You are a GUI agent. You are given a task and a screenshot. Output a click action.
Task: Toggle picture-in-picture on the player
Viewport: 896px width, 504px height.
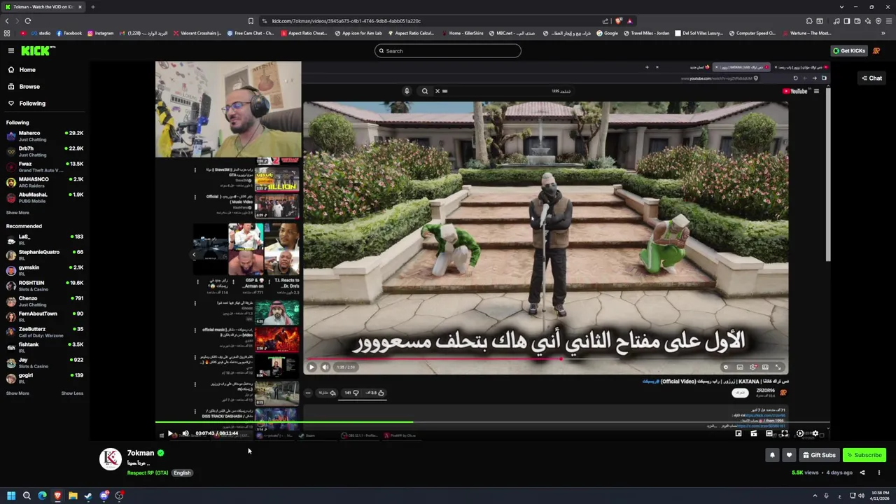click(738, 434)
